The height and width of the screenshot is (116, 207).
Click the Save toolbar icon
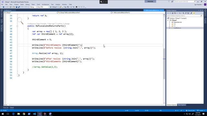16,7
